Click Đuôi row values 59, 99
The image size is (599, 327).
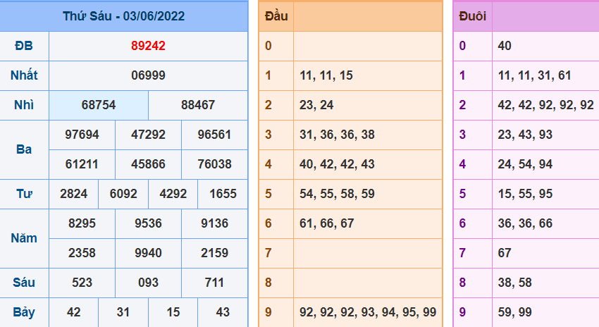(514, 312)
